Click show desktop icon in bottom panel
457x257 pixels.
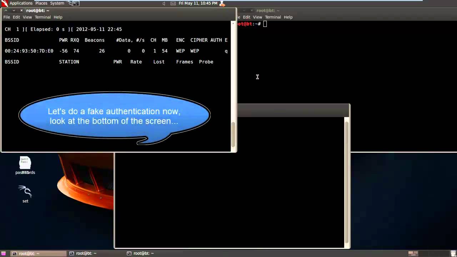pyautogui.click(x=4, y=253)
